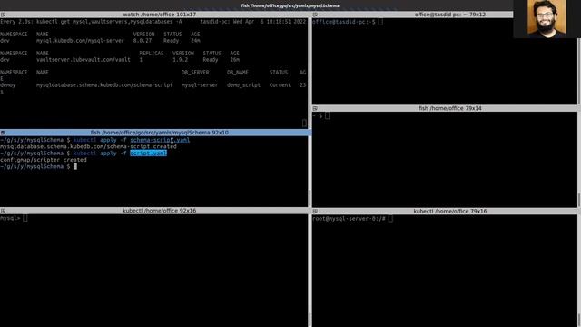Select the office@tasdid-pc 79x12 pane title

(x=450, y=15)
